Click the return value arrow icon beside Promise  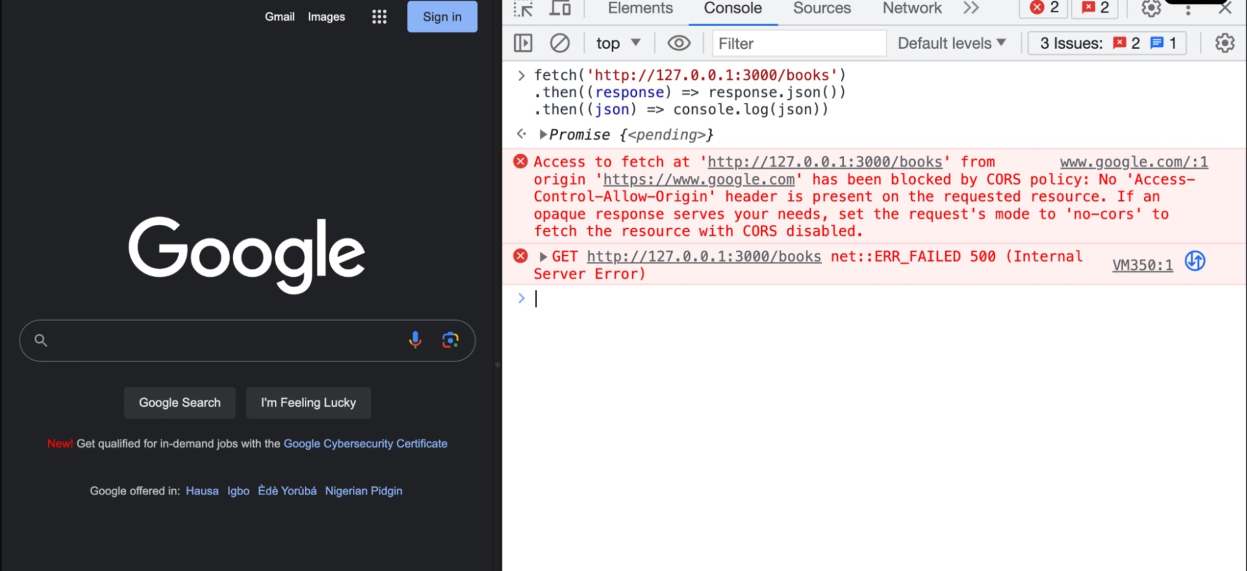(521, 134)
